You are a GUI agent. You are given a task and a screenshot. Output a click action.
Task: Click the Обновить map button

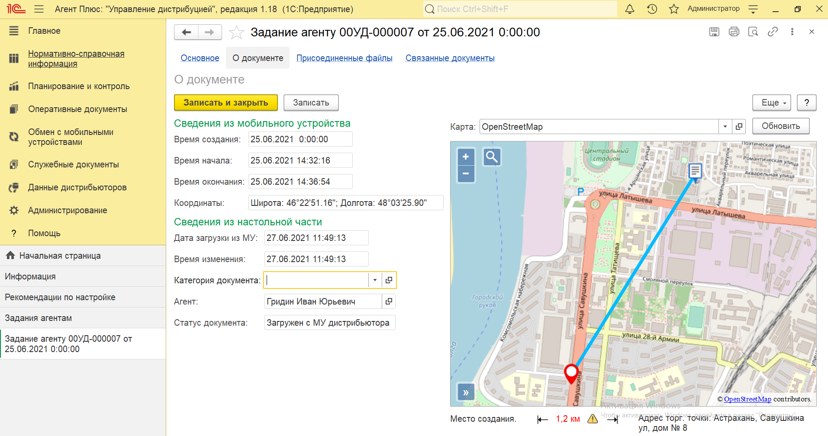[x=781, y=126]
